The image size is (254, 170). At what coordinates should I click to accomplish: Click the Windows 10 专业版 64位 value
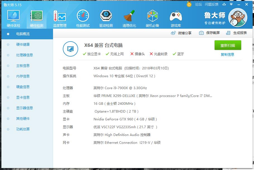point(124,76)
